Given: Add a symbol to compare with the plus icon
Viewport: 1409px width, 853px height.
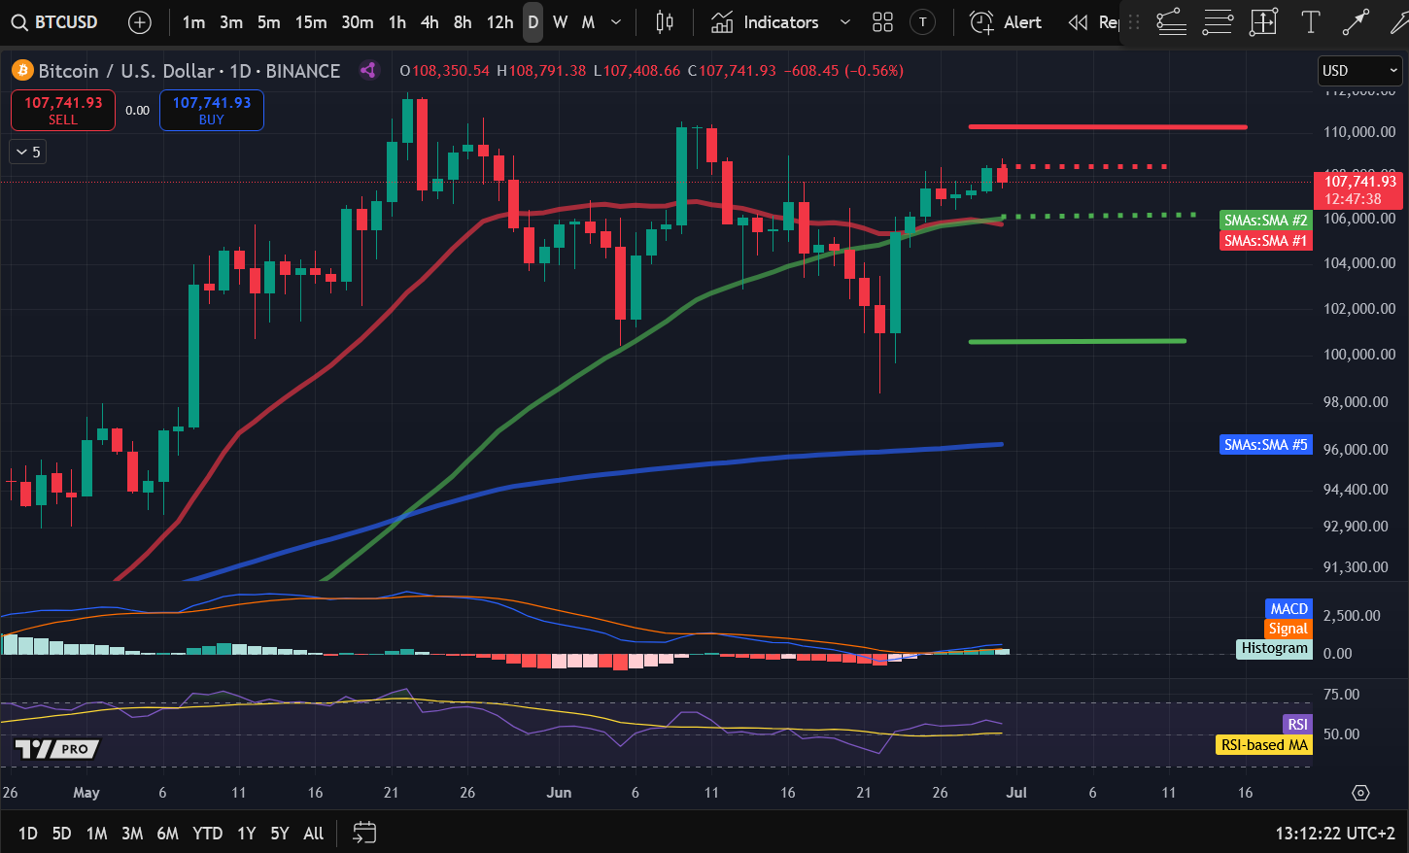Looking at the screenshot, I should pyautogui.click(x=140, y=21).
